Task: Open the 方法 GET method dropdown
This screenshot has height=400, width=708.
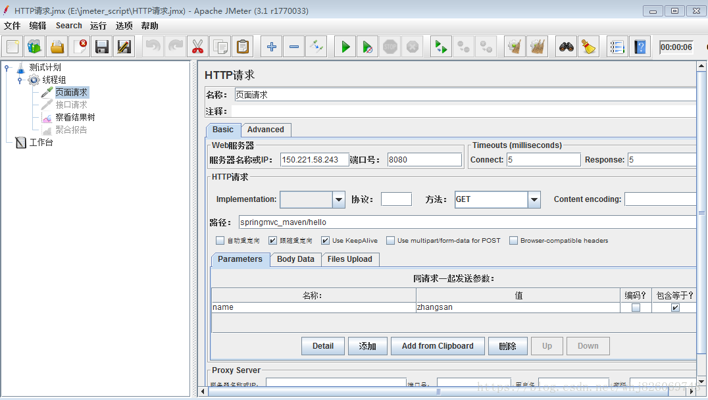Action: pos(534,199)
